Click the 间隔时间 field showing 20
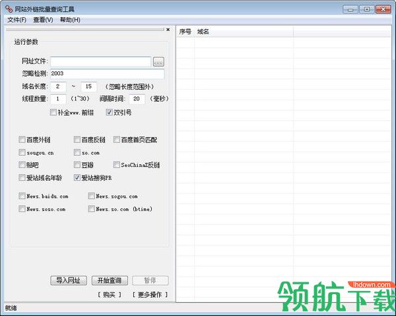 coord(137,99)
